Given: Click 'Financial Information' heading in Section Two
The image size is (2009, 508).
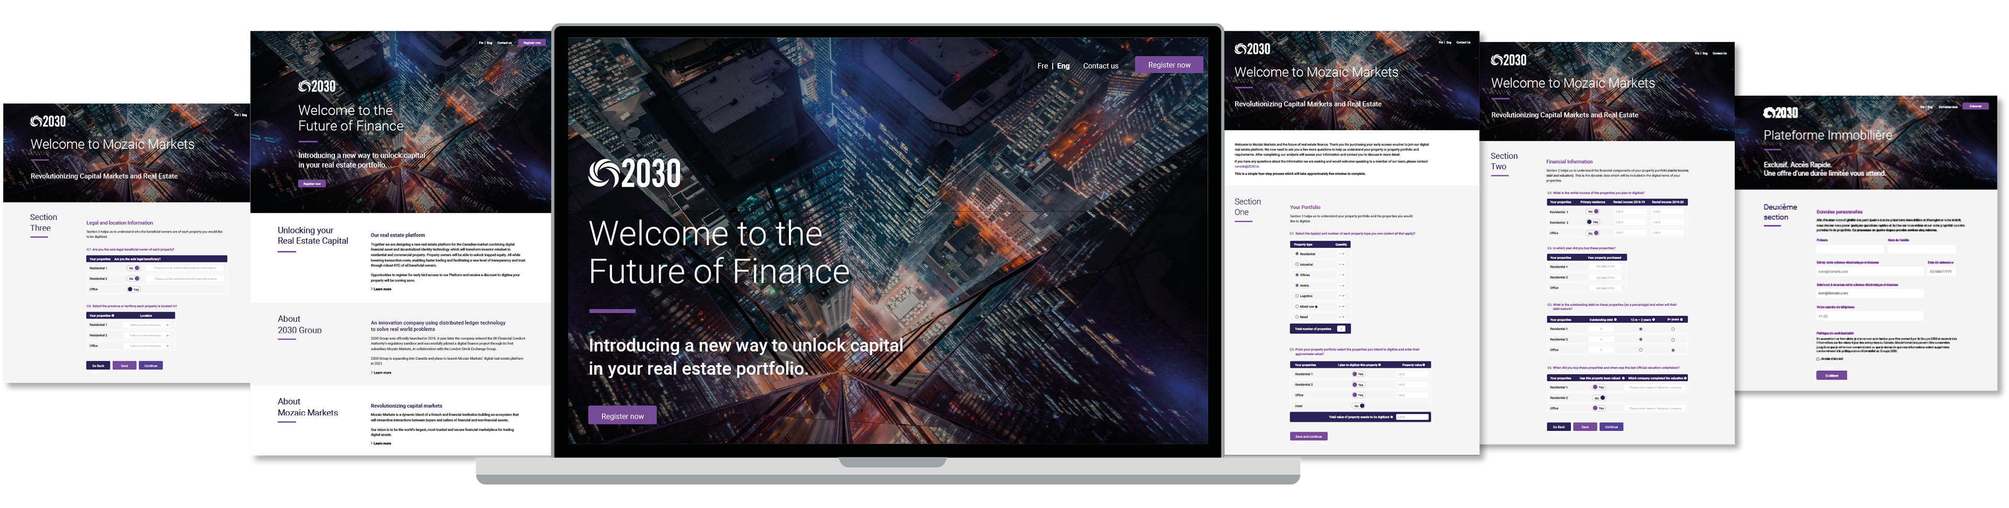Looking at the screenshot, I should [1569, 162].
